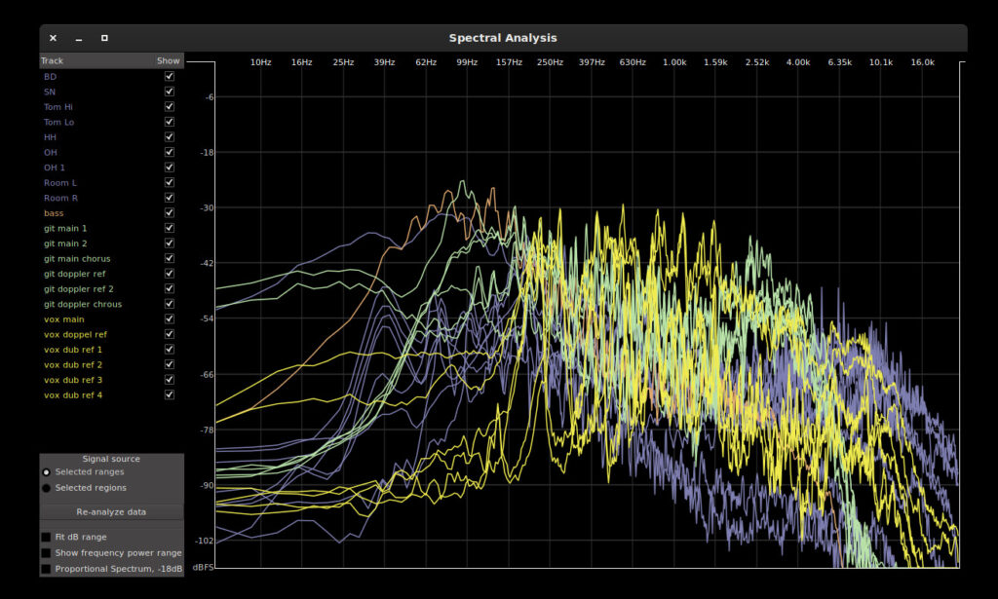Click the 'Signal source' section label

pyautogui.click(x=111, y=459)
